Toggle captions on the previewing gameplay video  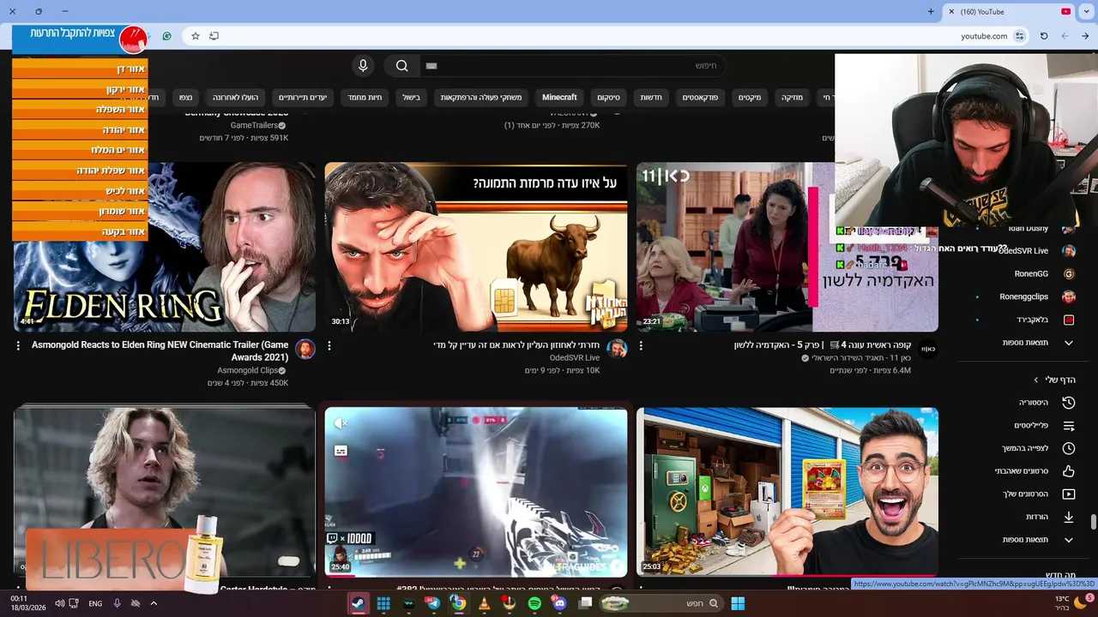click(x=341, y=450)
